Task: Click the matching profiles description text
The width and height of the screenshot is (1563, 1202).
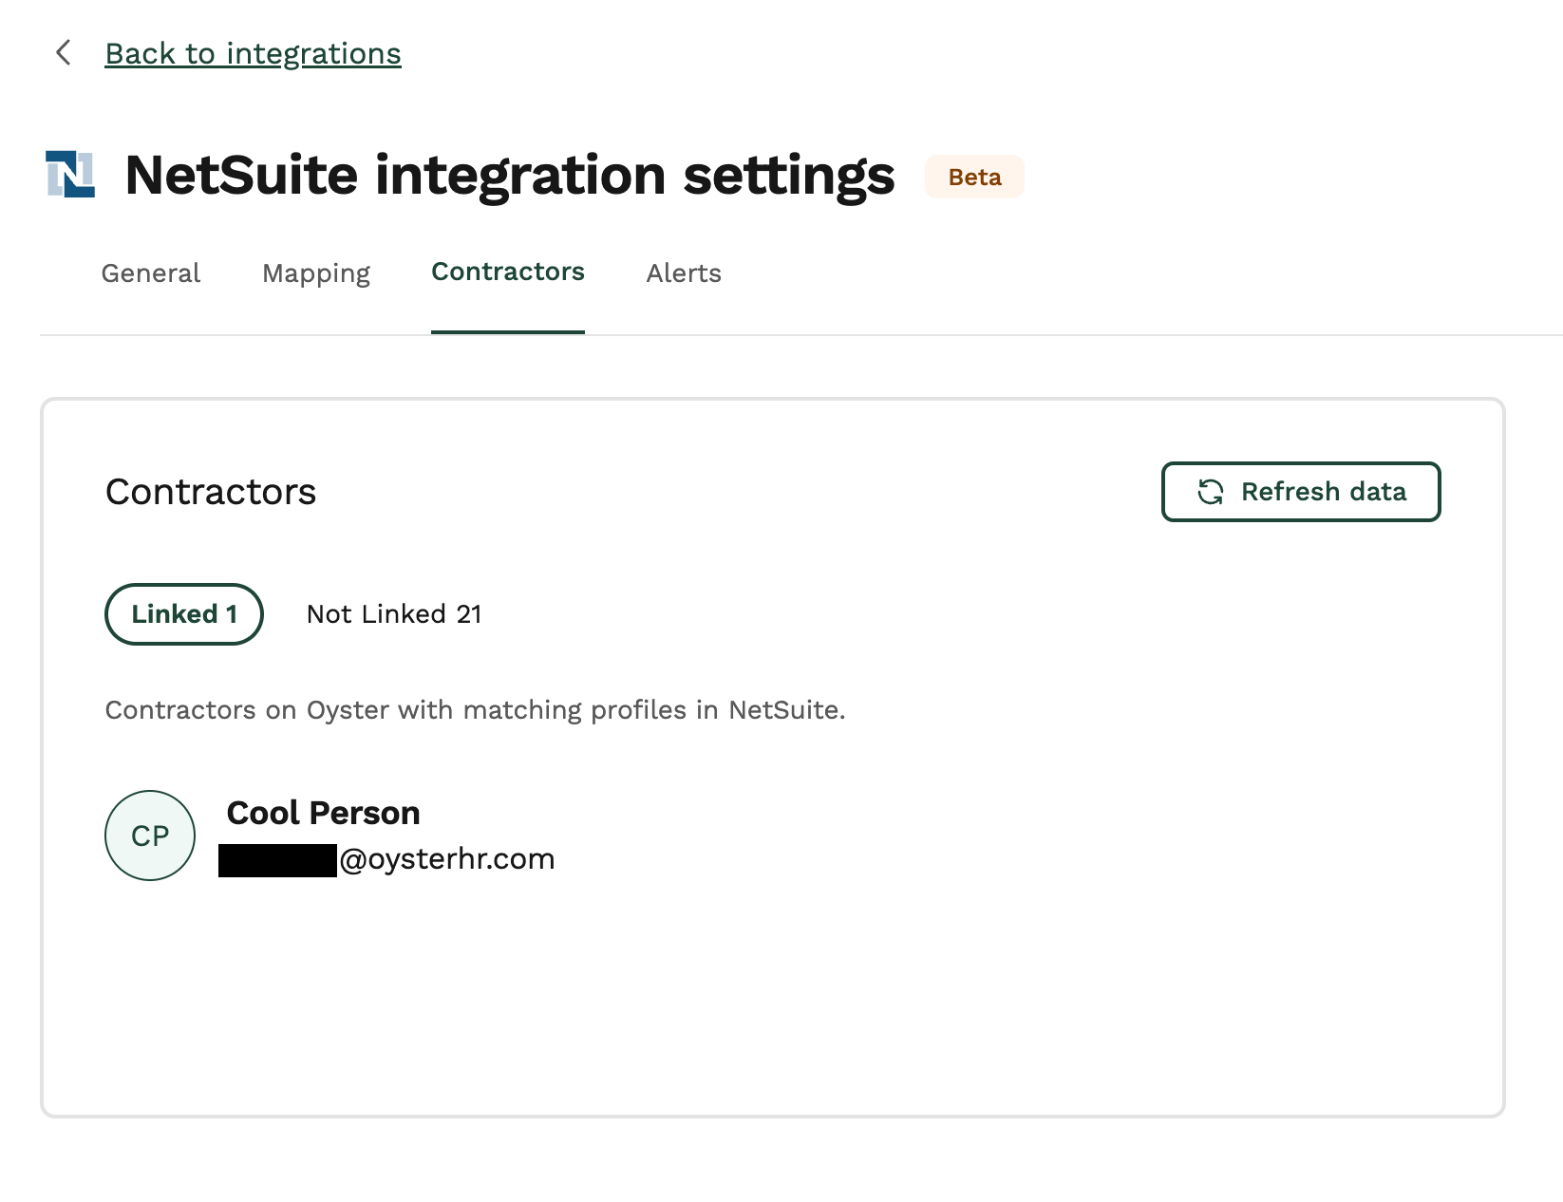Action: tap(475, 710)
